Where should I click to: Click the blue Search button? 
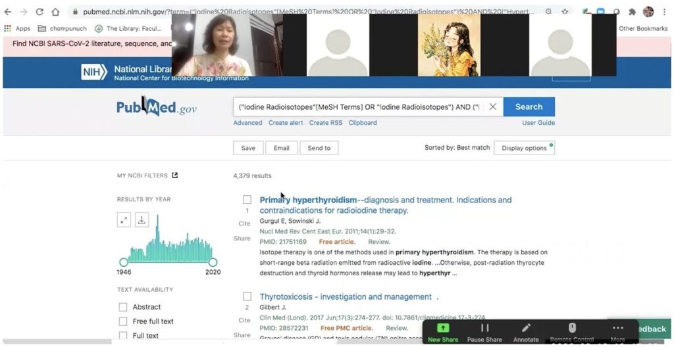(529, 107)
